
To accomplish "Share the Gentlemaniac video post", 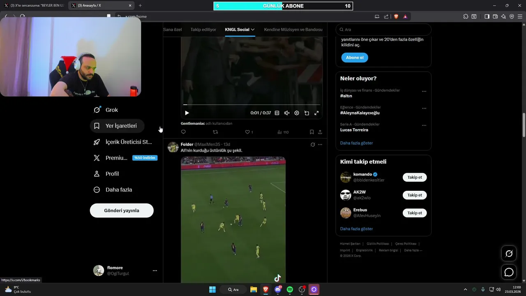I will point(320,132).
